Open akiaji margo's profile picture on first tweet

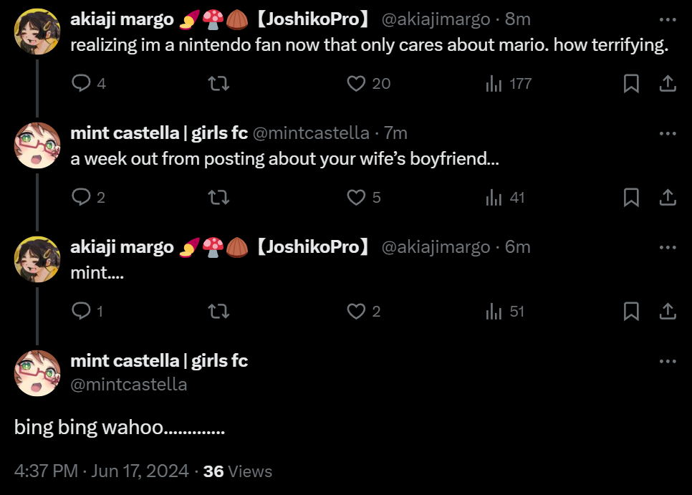(x=37, y=32)
